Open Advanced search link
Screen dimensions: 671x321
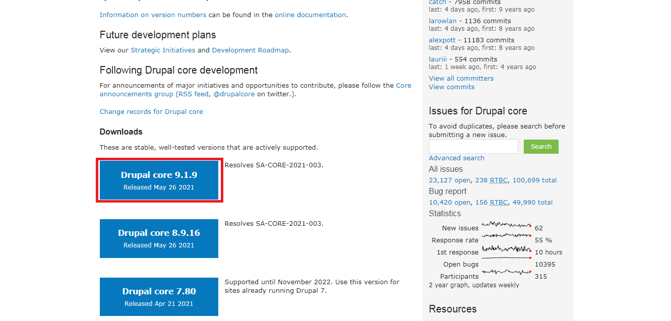tap(457, 158)
